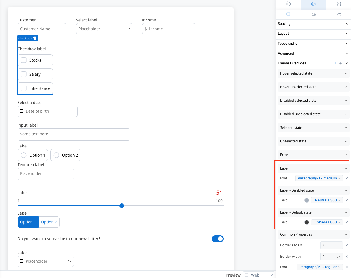
Task: Check the Salary checkbox
Action: click(24, 74)
